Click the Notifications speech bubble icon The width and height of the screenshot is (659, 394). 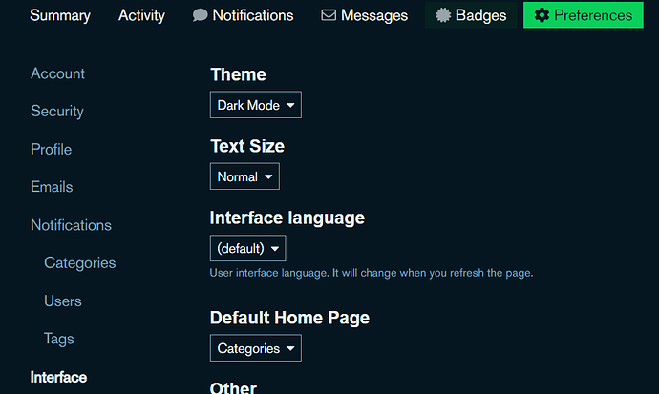200,15
